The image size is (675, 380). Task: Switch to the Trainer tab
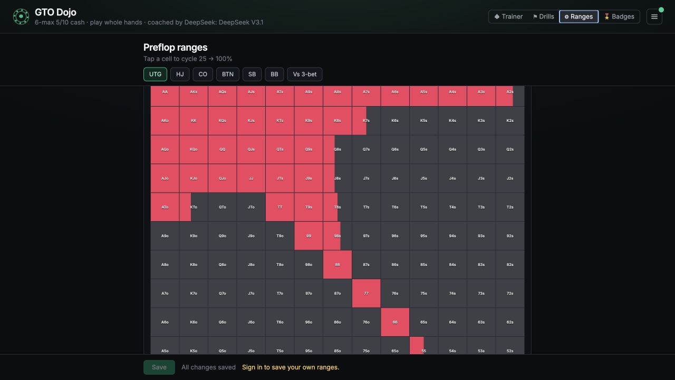coord(508,16)
